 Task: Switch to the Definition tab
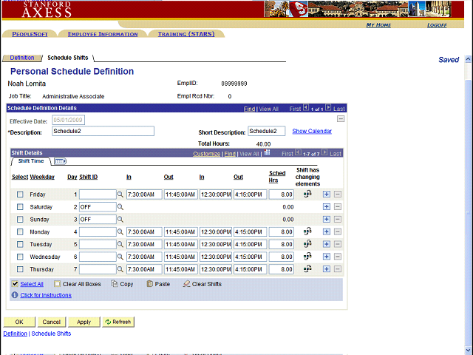pyautogui.click(x=21, y=58)
